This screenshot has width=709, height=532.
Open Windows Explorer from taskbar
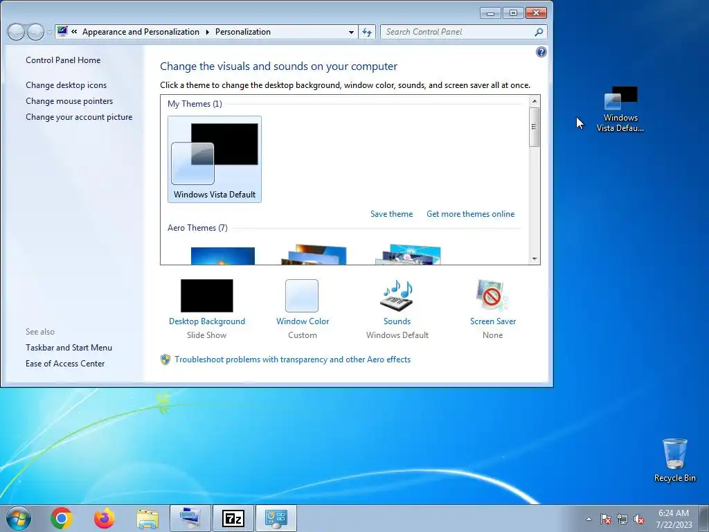point(147,518)
